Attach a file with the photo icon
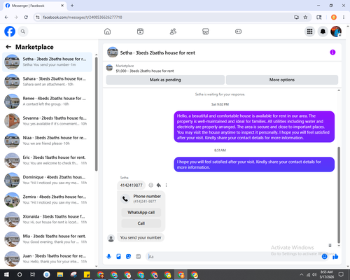 point(118,257)
